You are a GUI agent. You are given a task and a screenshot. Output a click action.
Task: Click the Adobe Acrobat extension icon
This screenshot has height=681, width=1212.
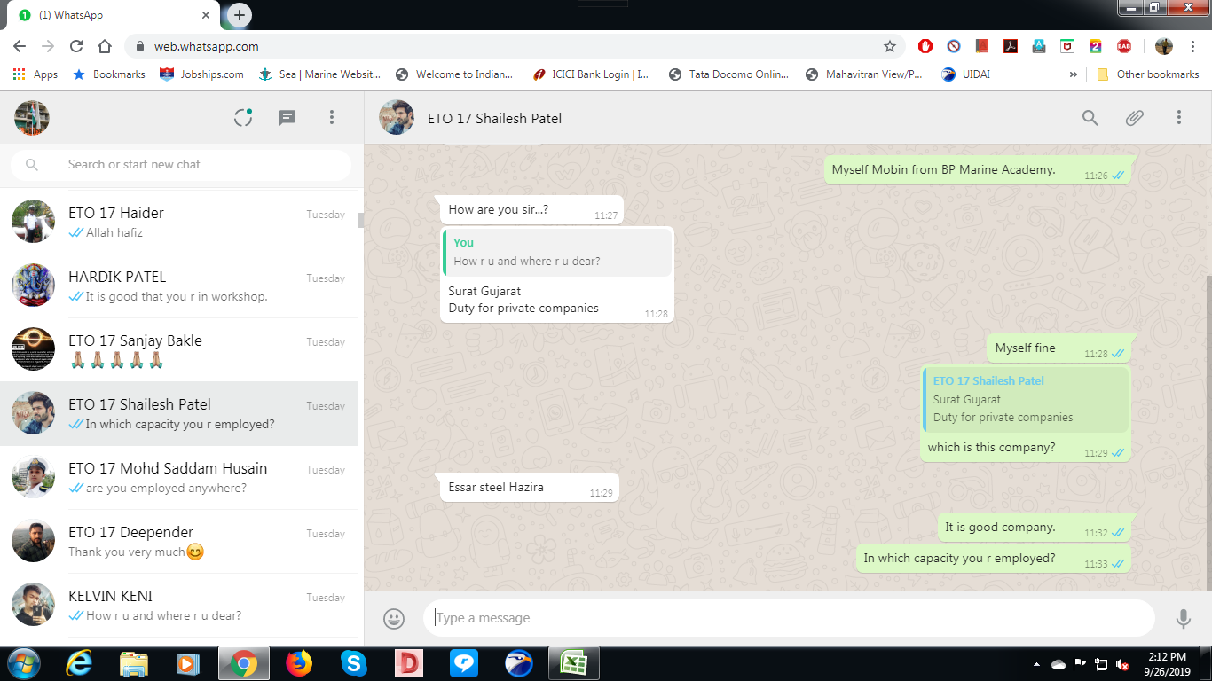[1011, 46]
